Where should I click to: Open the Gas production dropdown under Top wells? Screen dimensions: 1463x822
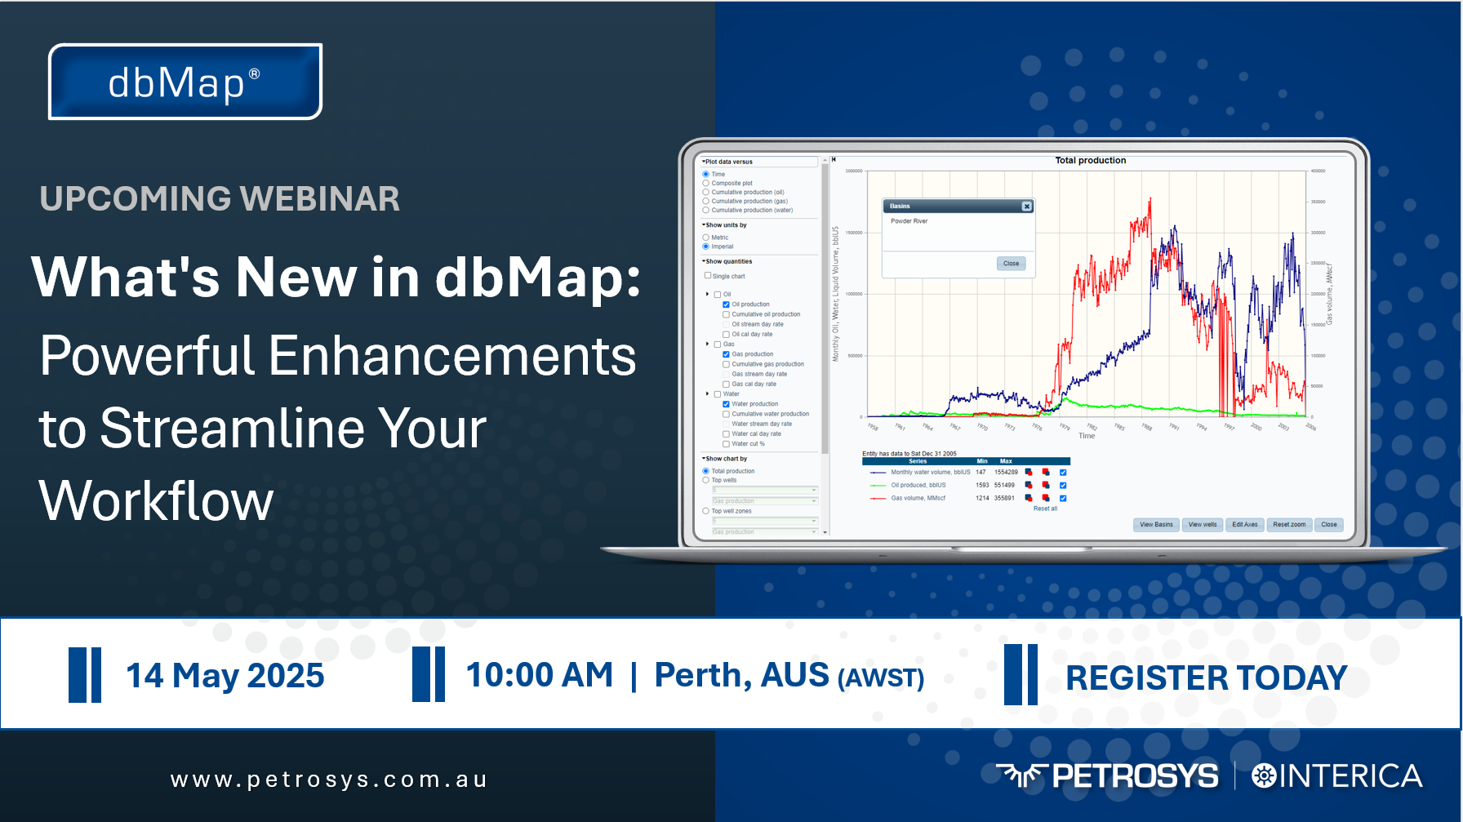[x=764, y=501]
